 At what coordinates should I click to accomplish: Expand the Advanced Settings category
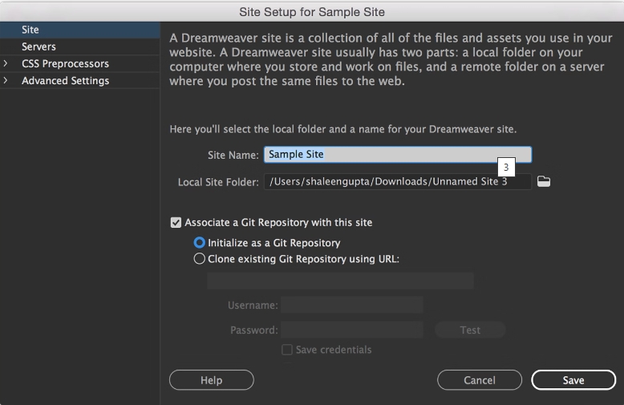coord(5,81)
